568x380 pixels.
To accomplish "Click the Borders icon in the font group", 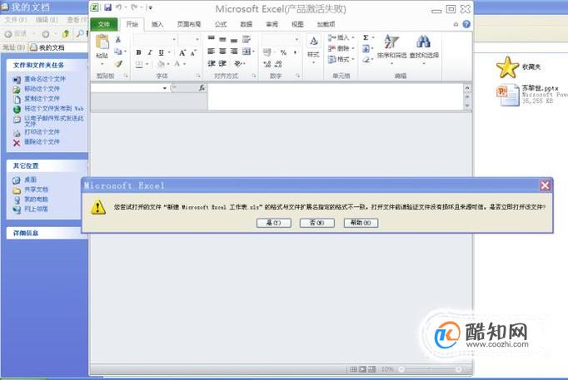I will (139, 64).
